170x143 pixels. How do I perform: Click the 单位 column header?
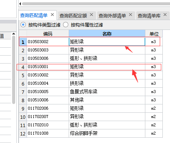pyautogui.click(x=154, y=34)
